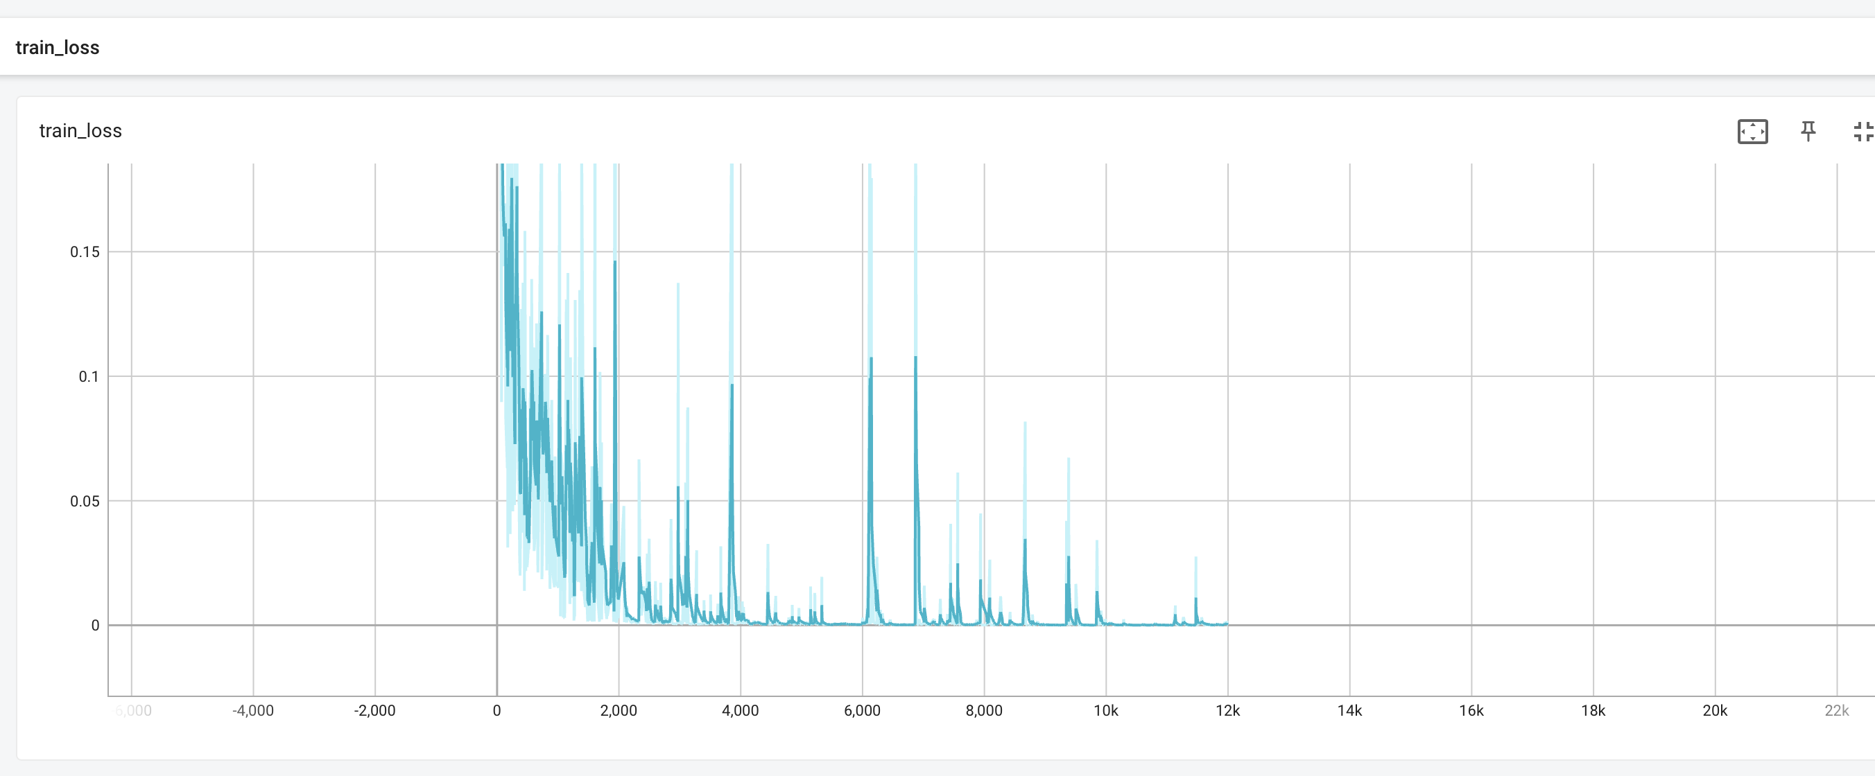Click the 10k x-axis label
Screen dimensions: 1875x776
coord(1105,711)
